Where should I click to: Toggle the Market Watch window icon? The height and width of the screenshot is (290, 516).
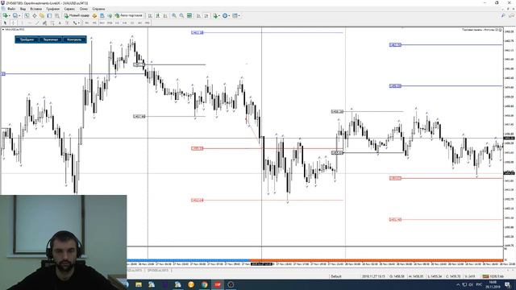coord(27,15)
